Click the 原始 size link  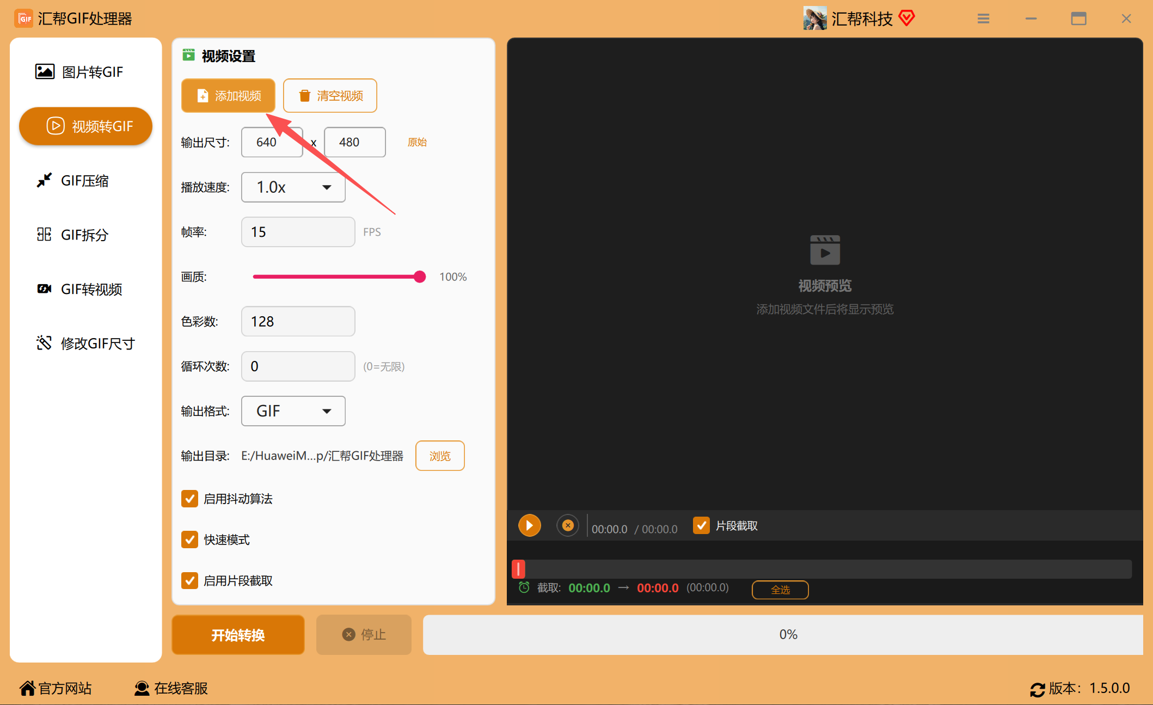point(417,142)
